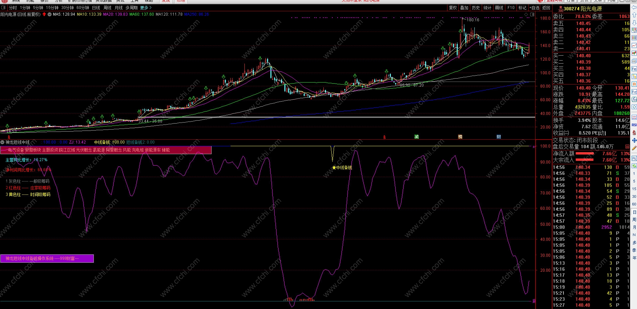The height and width of the screenshot is (309, 637).
Task: Open the tree structure icon in sidebar
Action: tap(634, 76)
